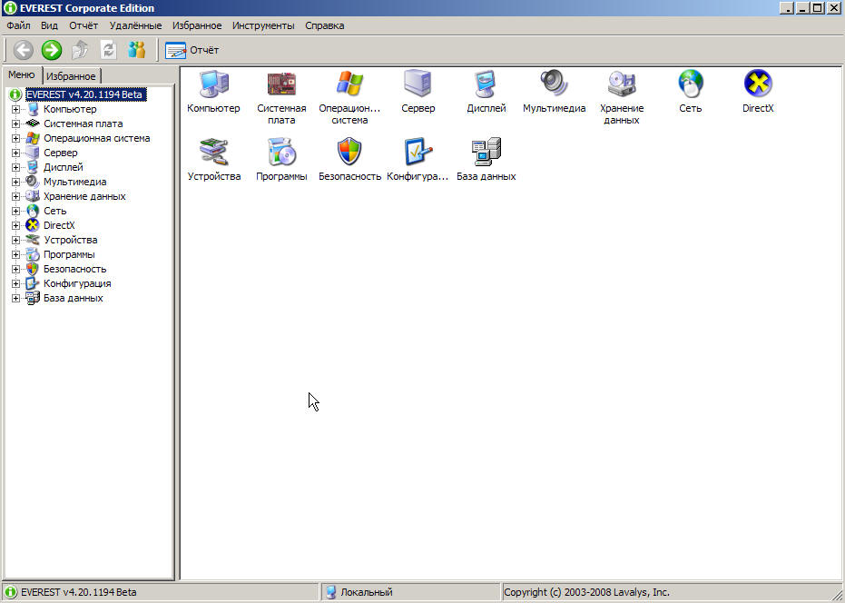Expand the Программы tree node
845x603 pixels.
tap(15, 254)
